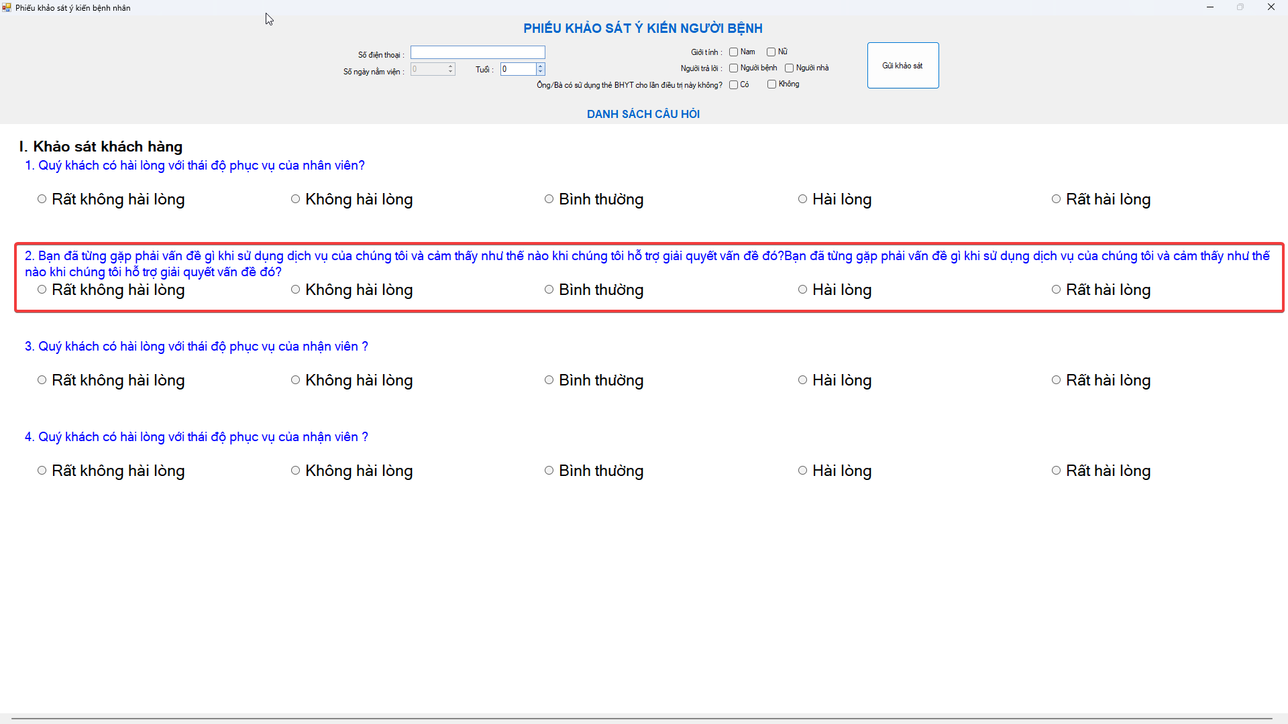Choose Rất hài lòng for question 2
Screen dimensions: 1288x724
1057,290
